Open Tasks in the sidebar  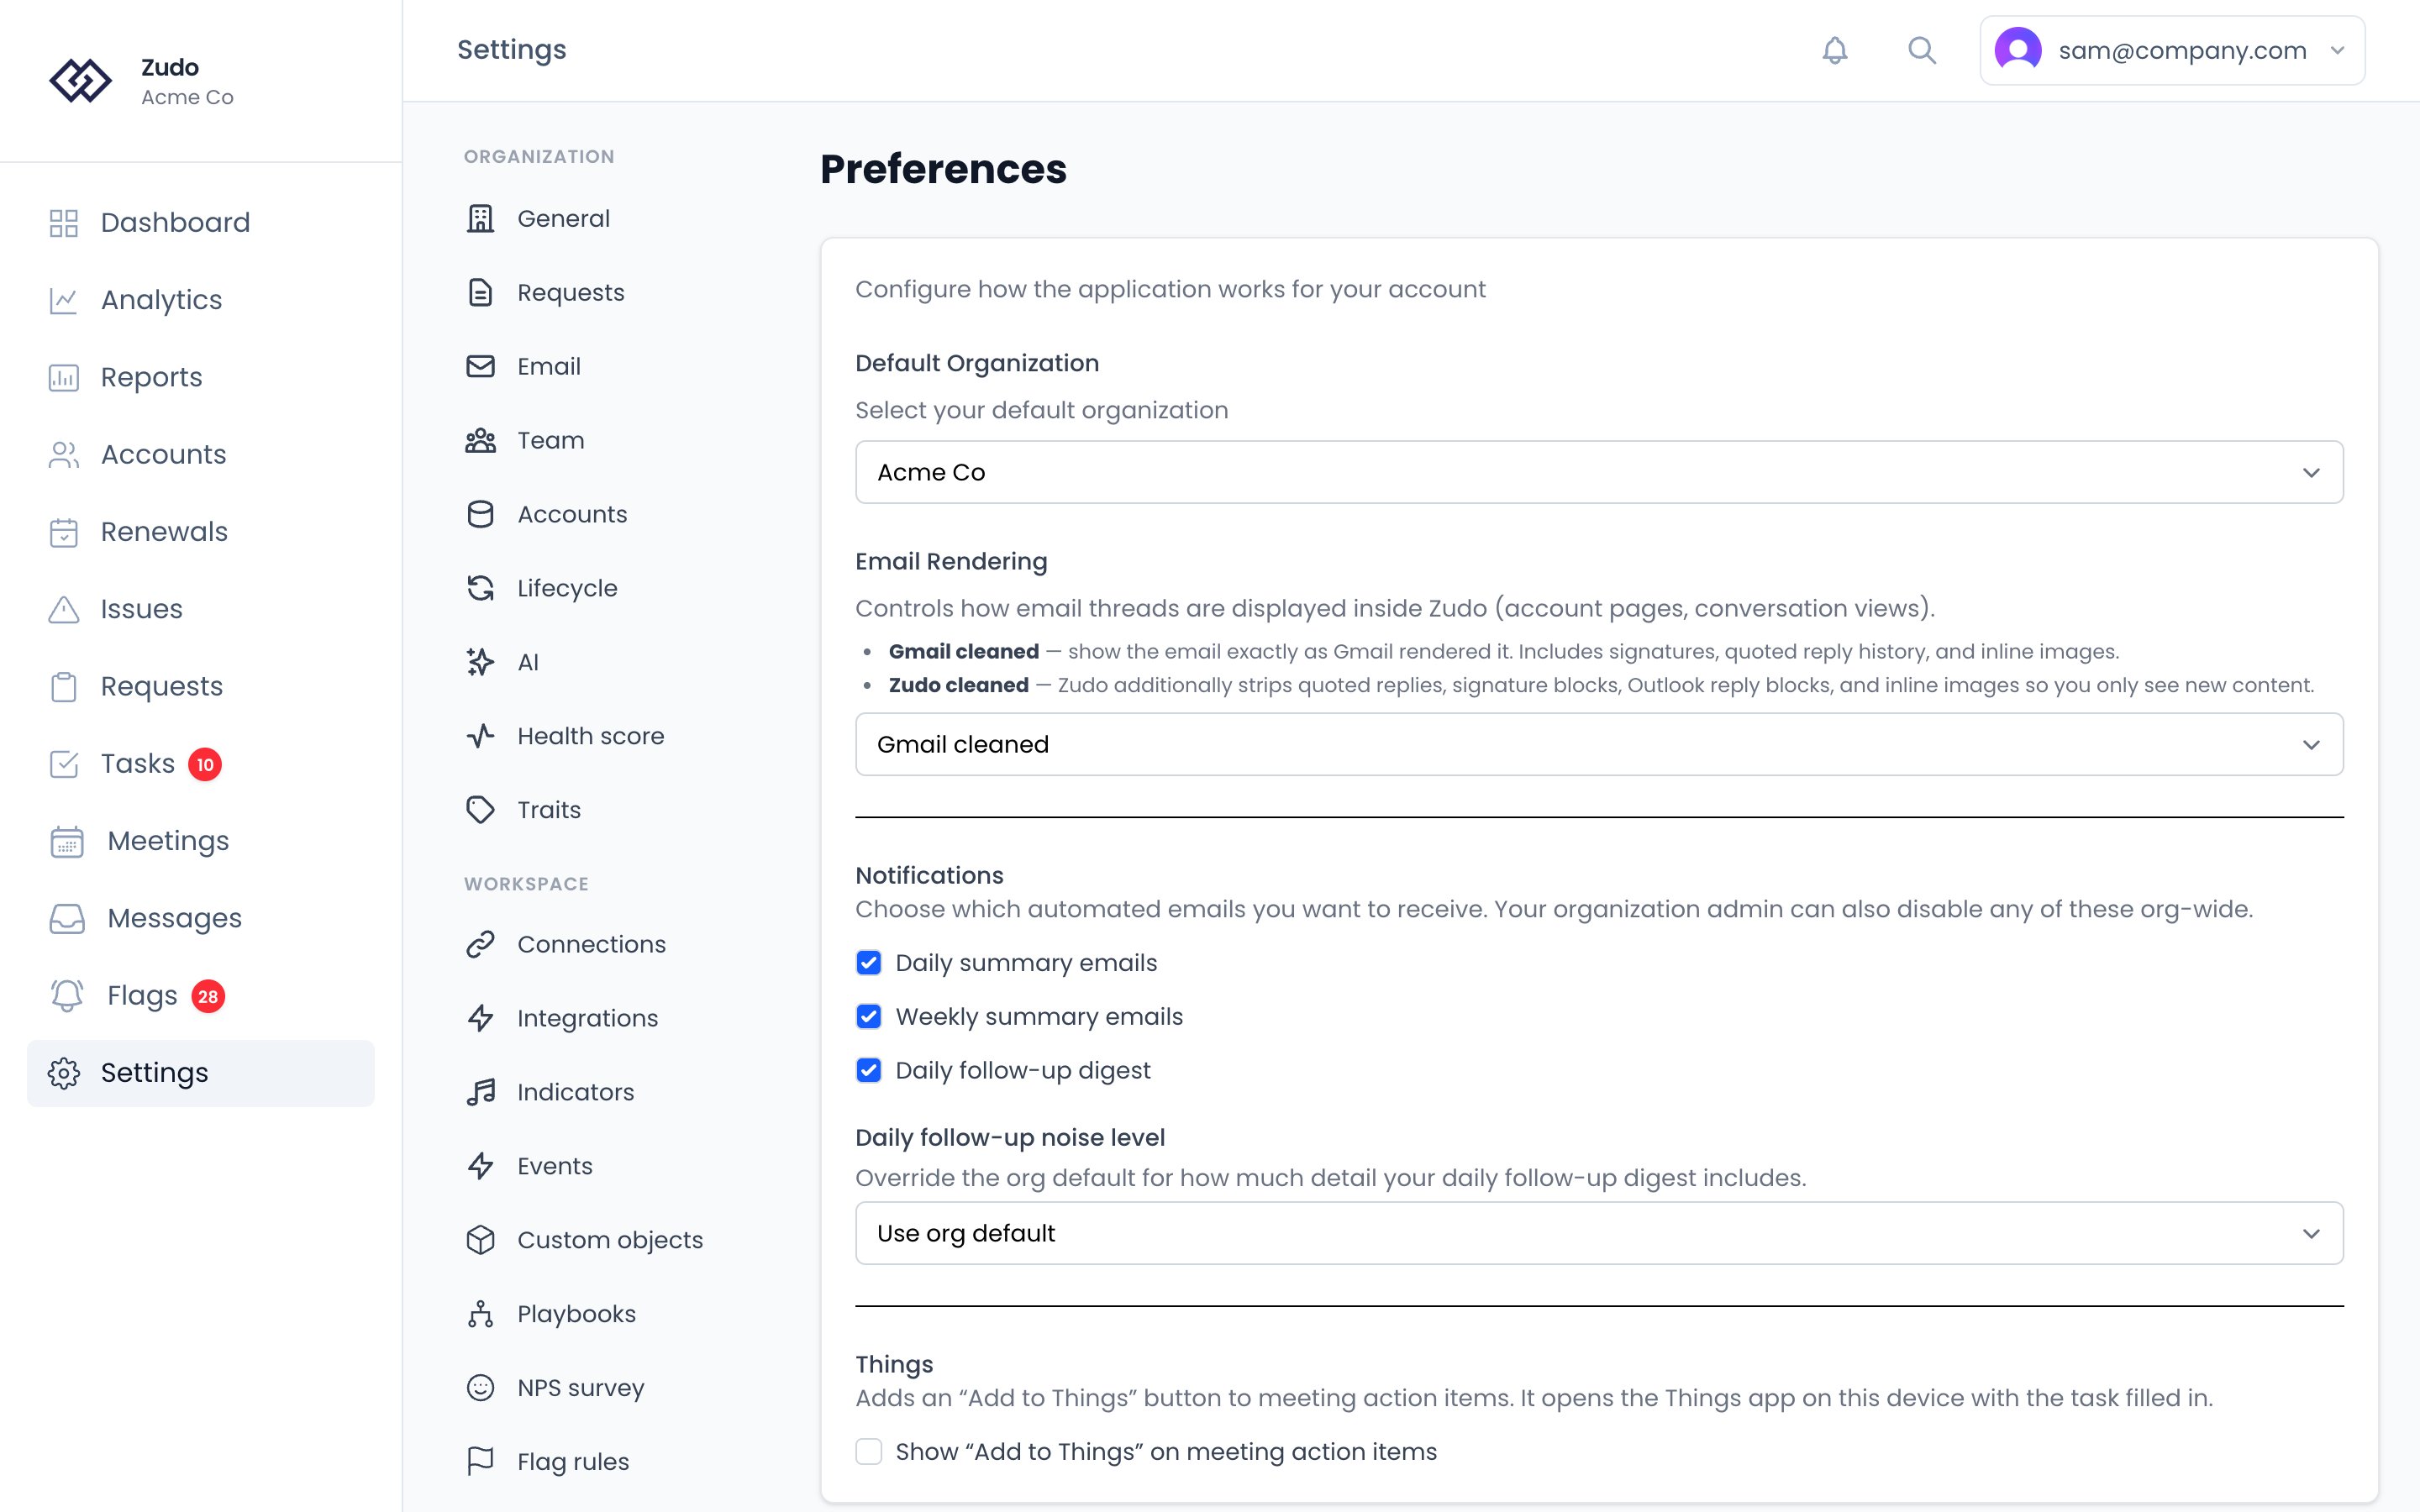(200, 764)
